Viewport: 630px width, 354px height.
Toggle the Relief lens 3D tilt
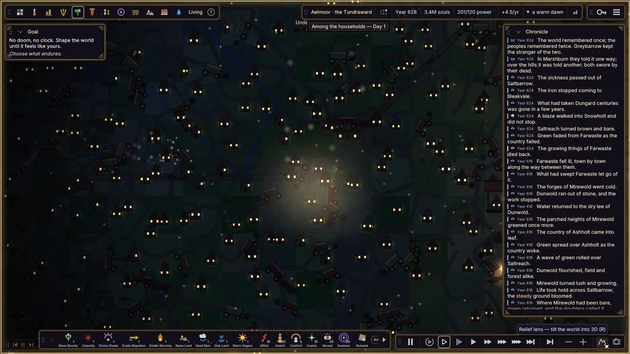(x=602, y=342)
